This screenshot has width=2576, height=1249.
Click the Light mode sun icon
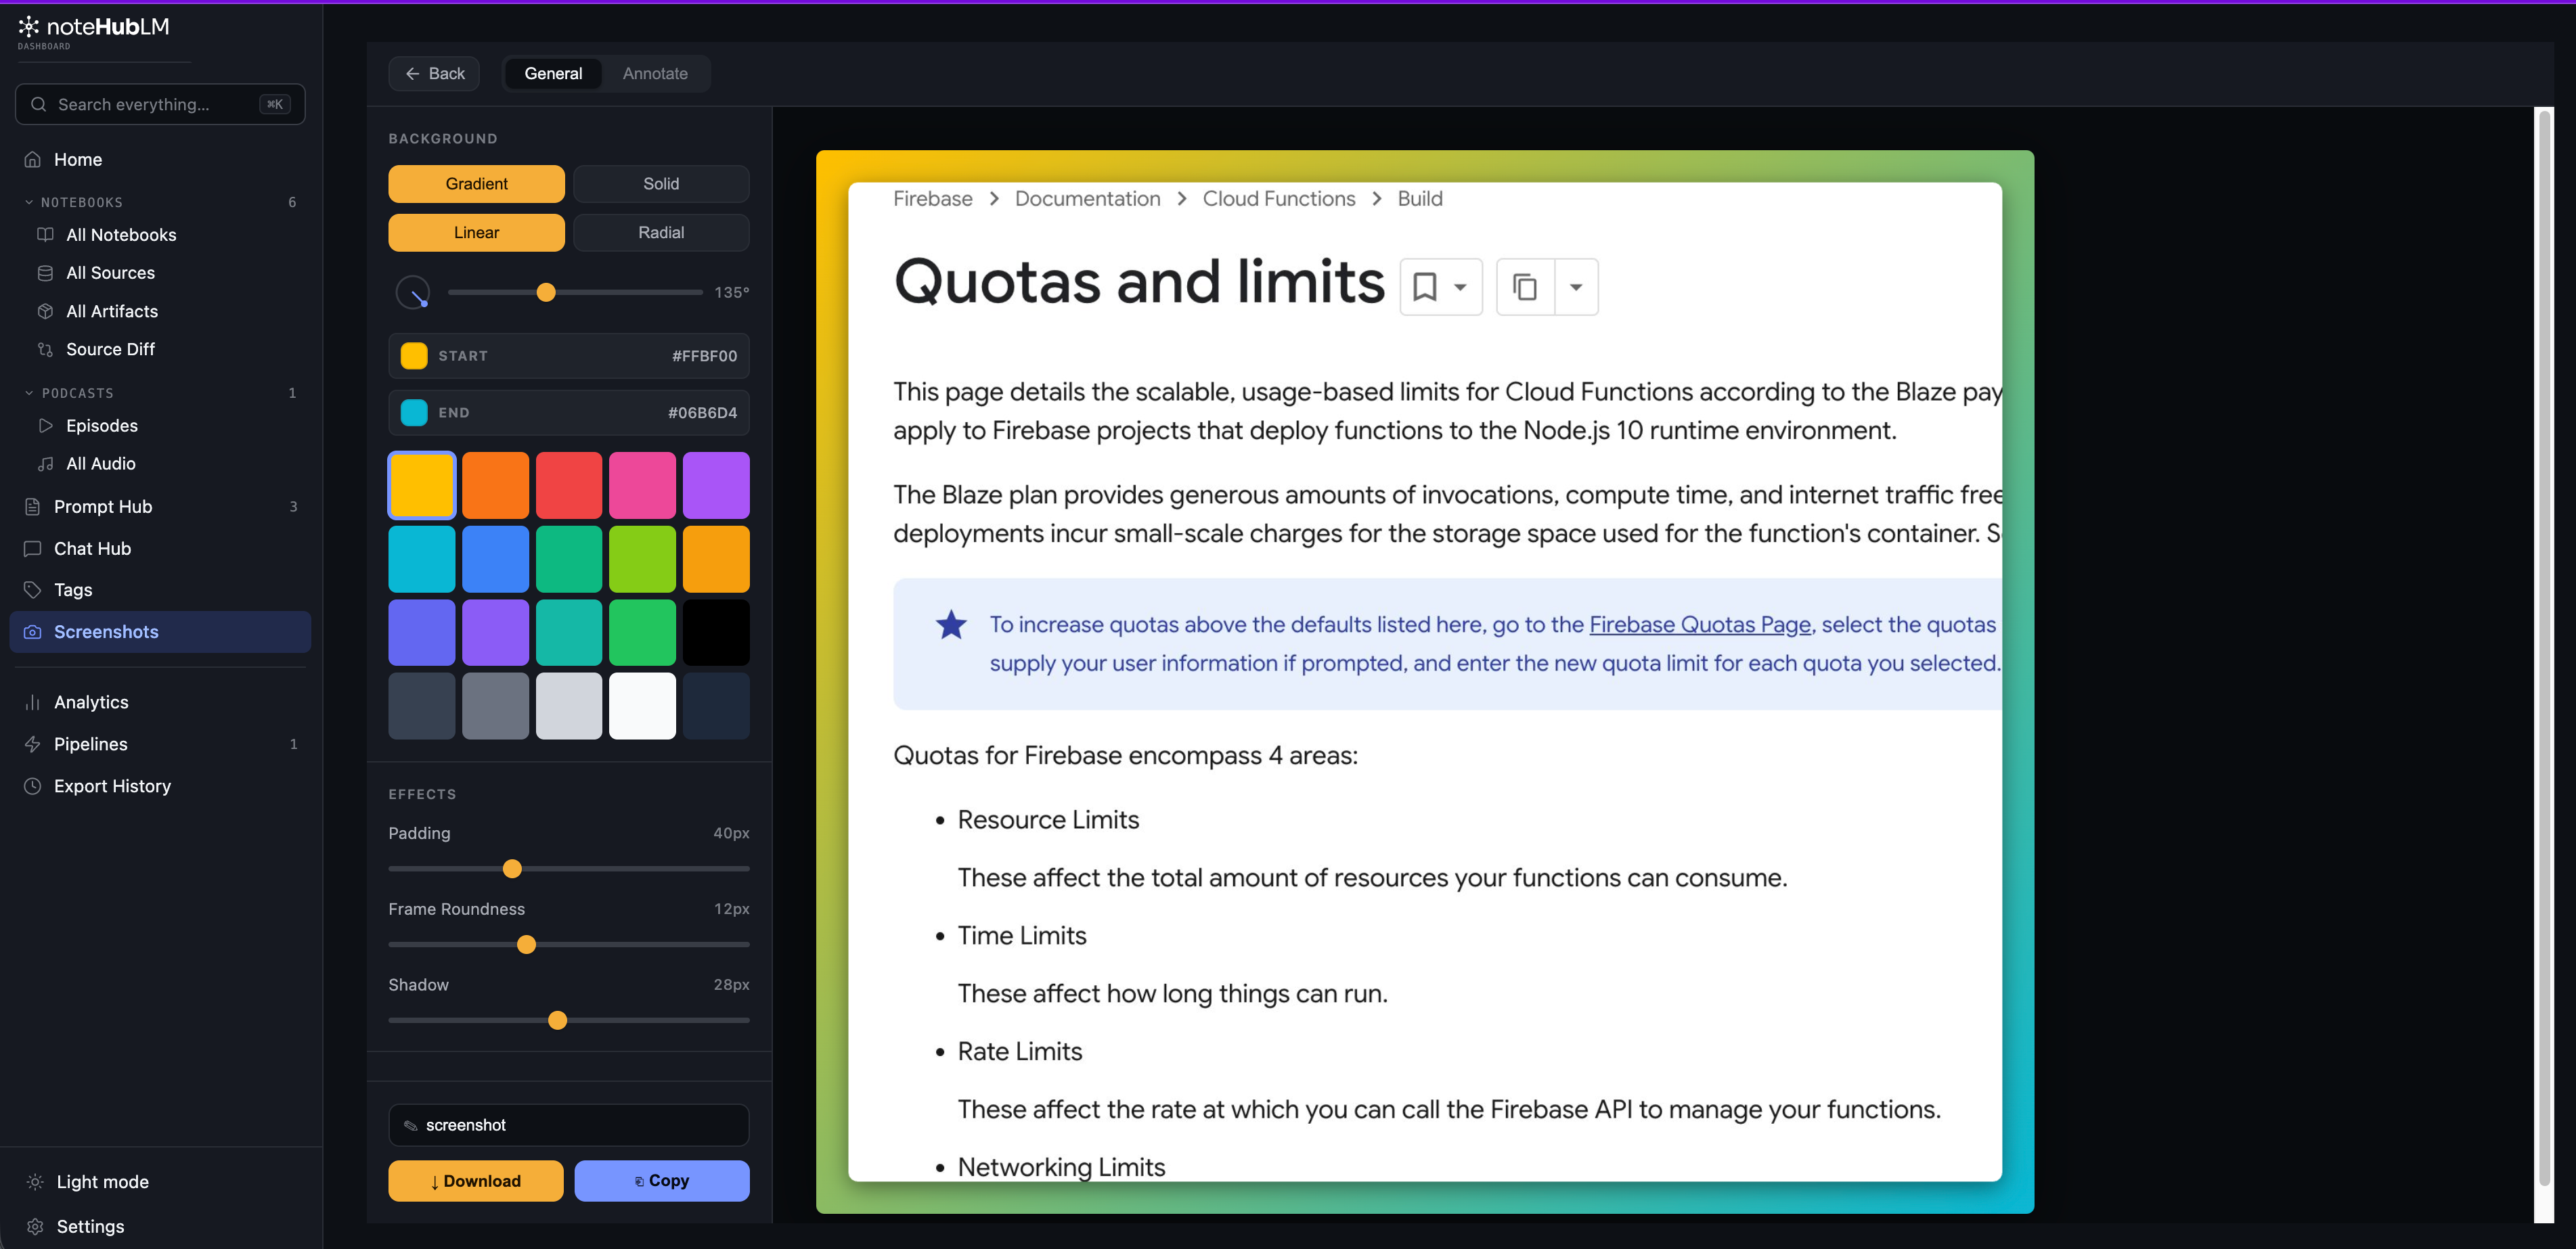pyautogui.click(x=35, y=1181)
